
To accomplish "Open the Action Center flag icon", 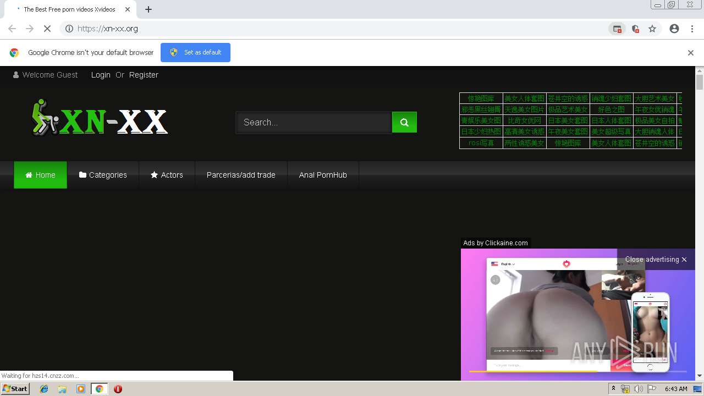I will click(652, 389).
